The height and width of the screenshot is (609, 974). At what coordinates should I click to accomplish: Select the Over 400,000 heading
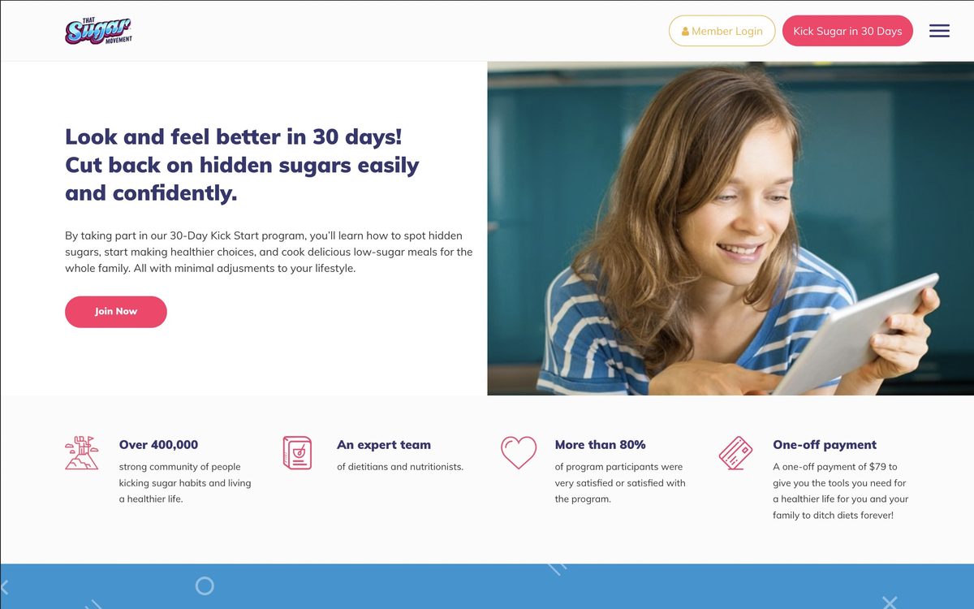[158, 444]
